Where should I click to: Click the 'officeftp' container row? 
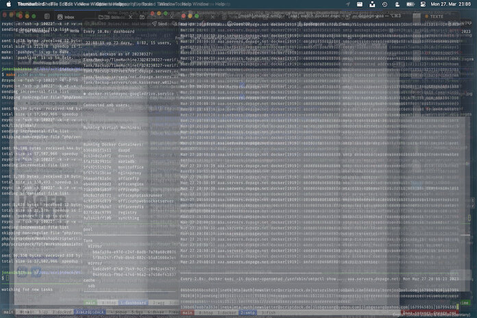coord(111,179)
